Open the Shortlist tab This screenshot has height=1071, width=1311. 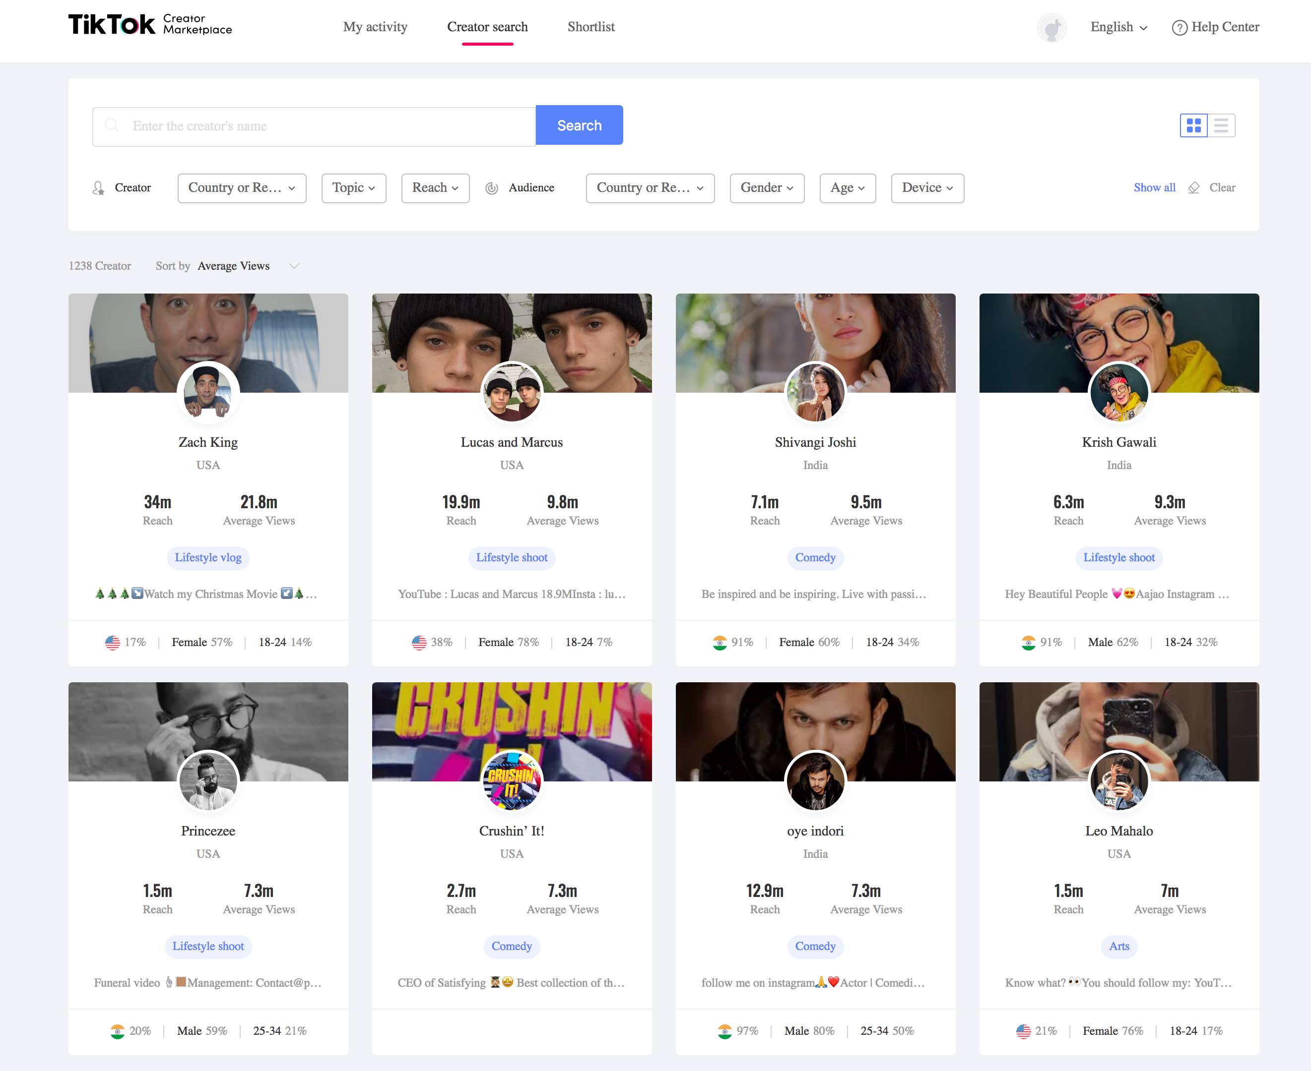pyautogui.click(x=590, y=27)
